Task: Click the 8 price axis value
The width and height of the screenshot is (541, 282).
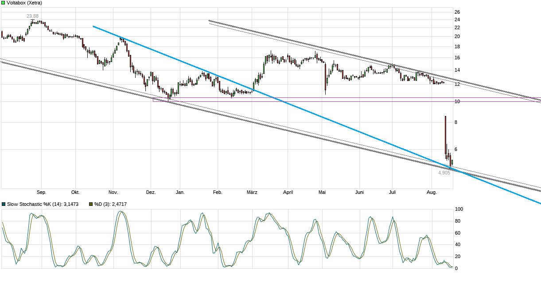Action: point(456,123)
